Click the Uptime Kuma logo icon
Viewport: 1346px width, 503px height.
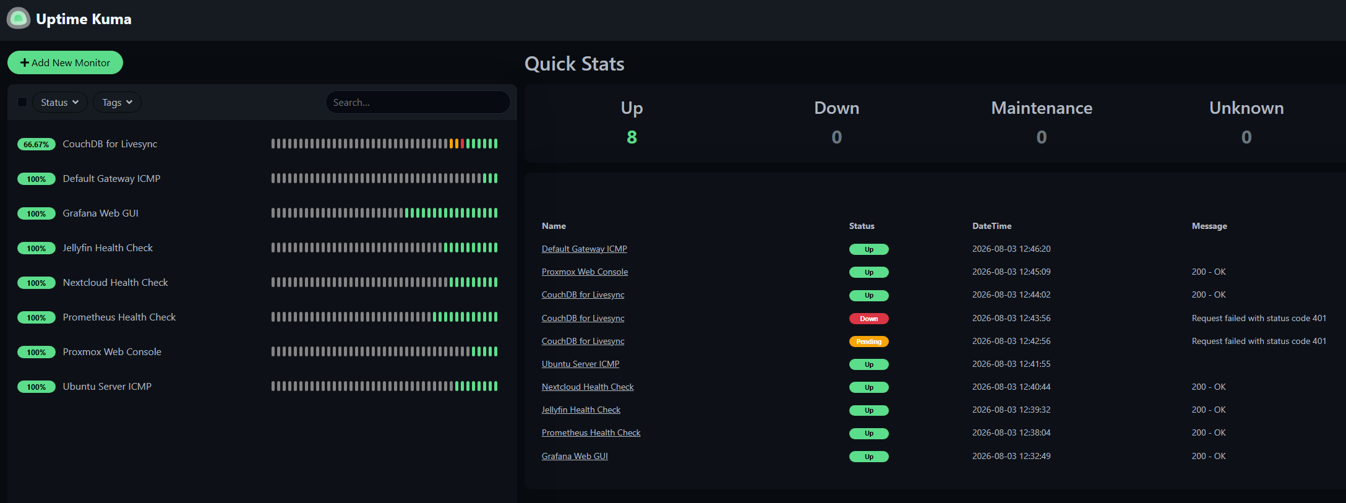click(x=19, y=19)
